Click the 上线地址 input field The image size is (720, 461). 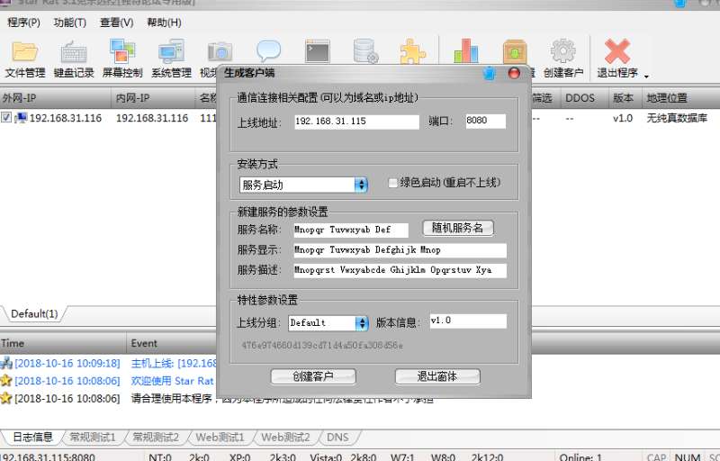click(356, 122)
